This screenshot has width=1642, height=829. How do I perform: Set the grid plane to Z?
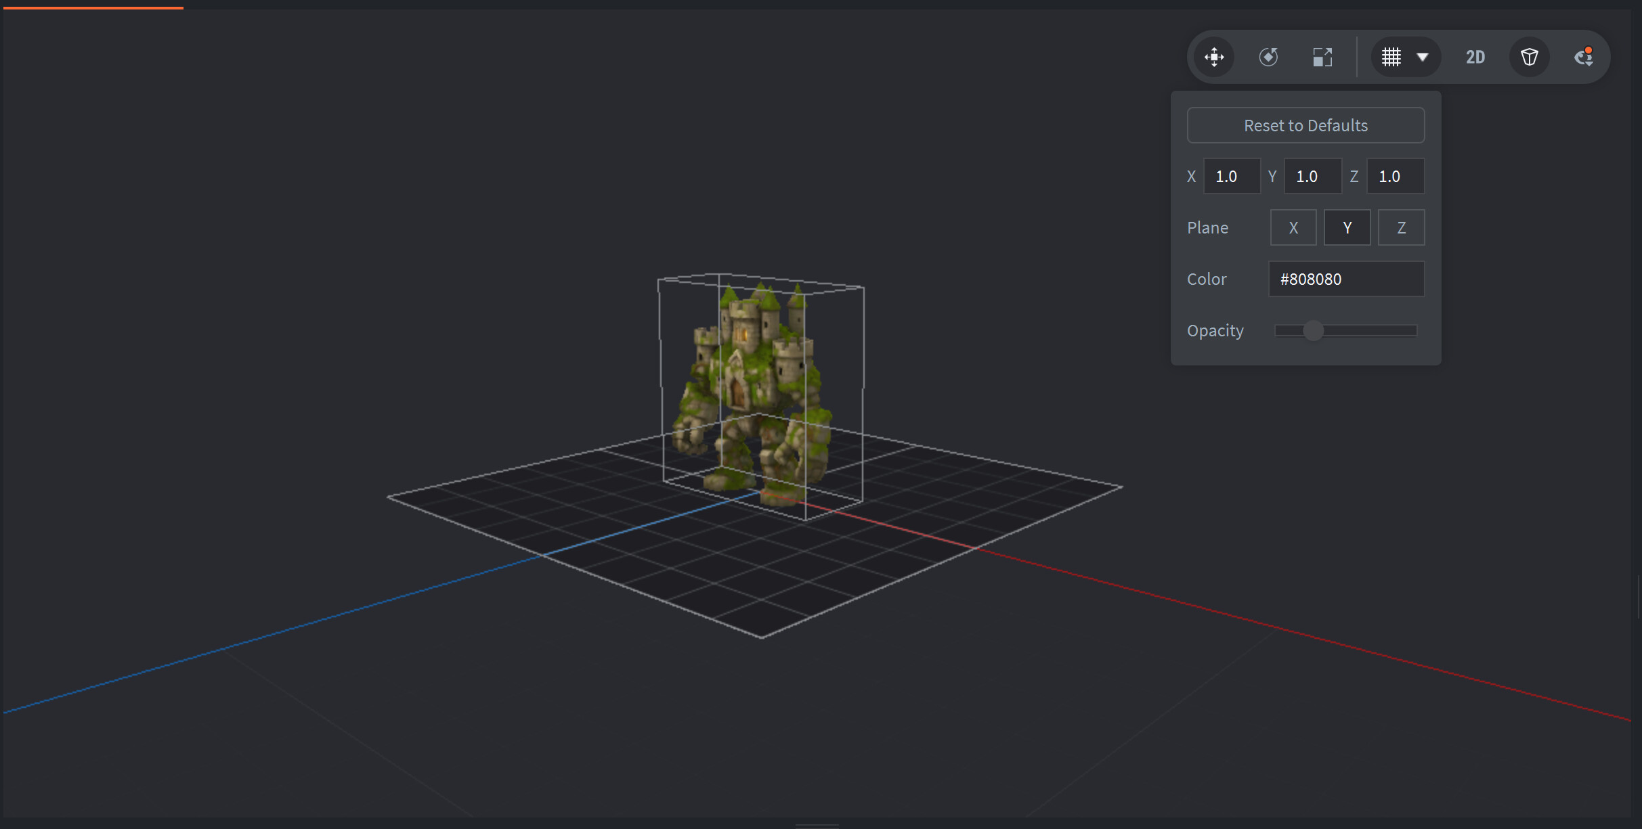click(1402, 227)
